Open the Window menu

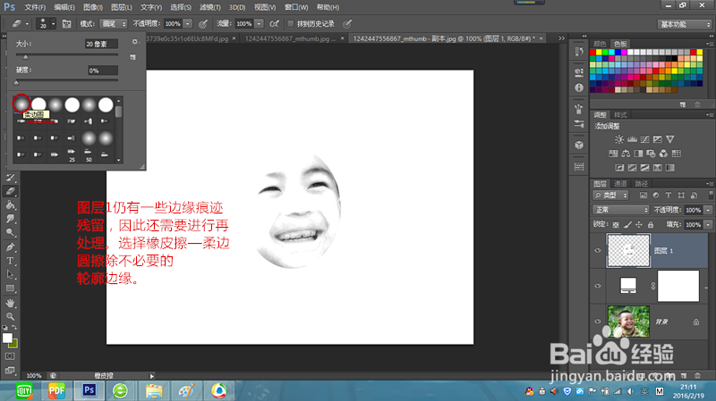[296, 7]
